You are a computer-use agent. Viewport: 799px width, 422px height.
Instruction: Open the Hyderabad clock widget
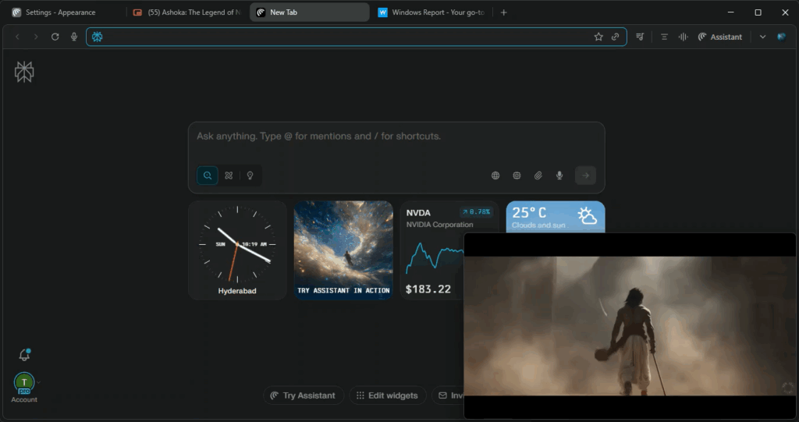(x=237, y=250)
